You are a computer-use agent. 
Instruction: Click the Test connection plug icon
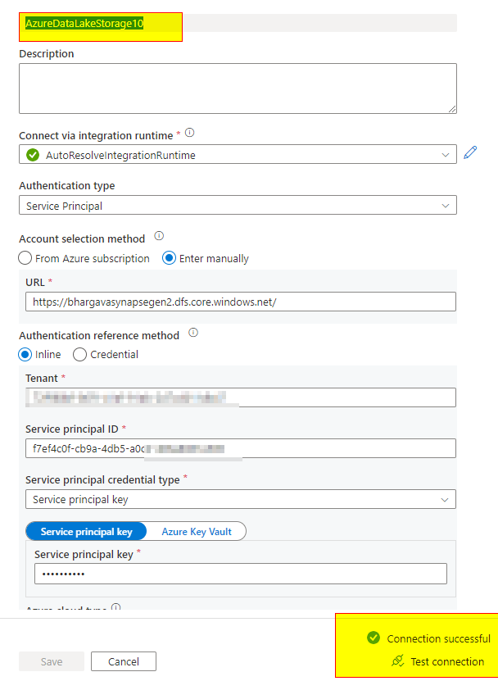click(398, 661)
